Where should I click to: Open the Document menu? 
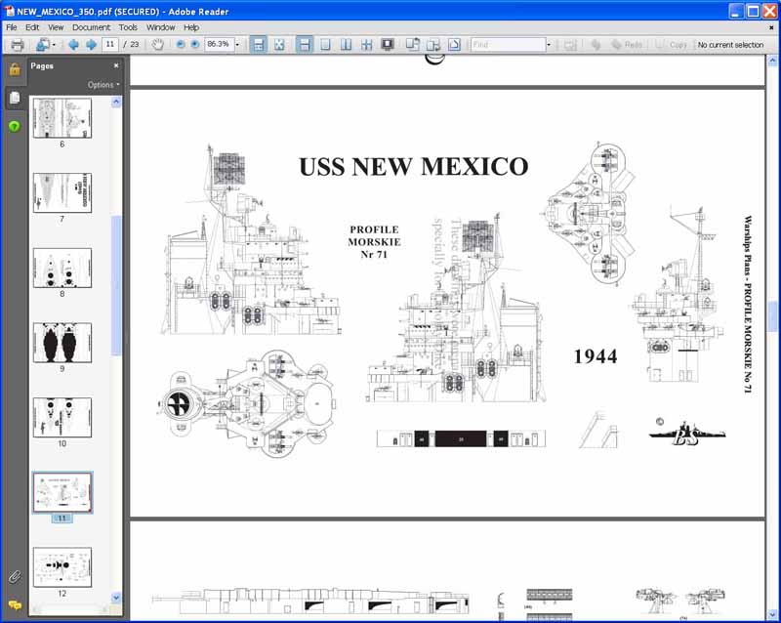coord(91,27)
